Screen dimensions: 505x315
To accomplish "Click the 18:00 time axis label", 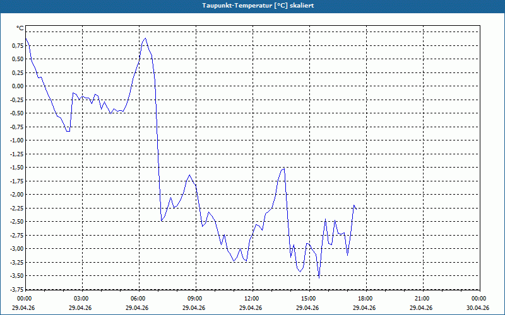I will (366, 299).
